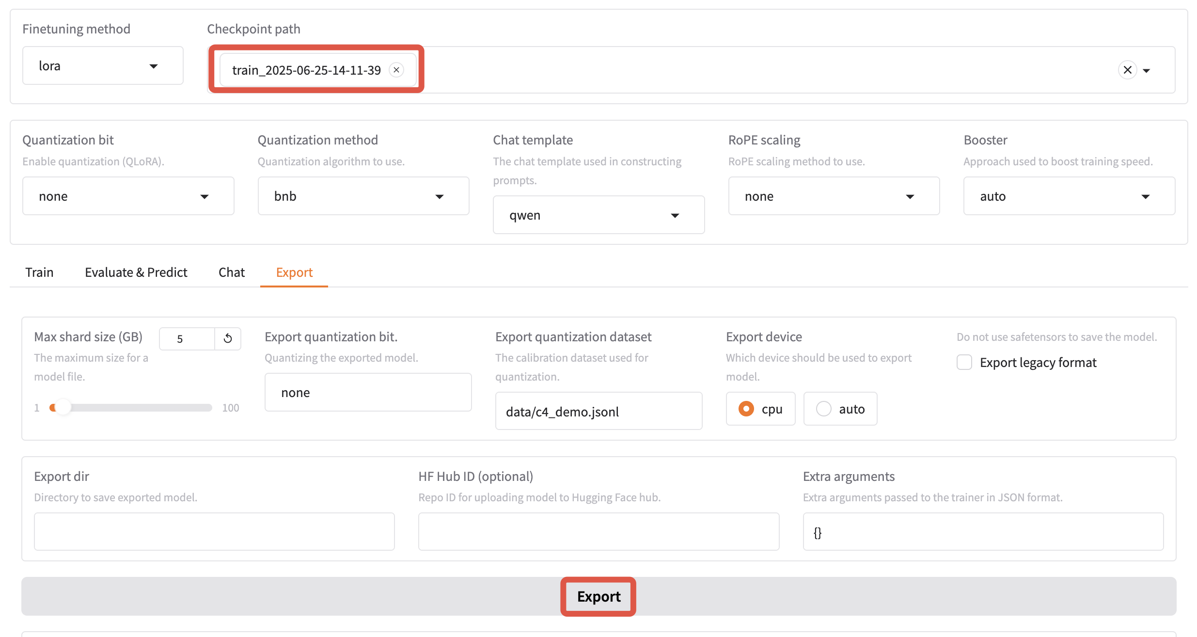Viewport: 1197px width, 637px height.
Task: Click the Export button
Action: coord(598,596)
